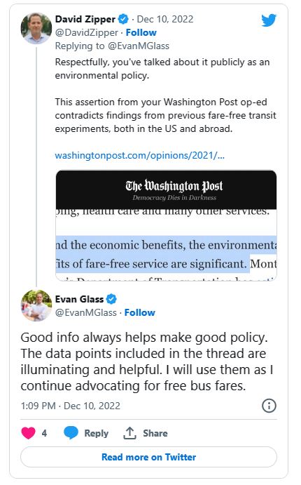Click the 1:09 PM Dec 10, 2022 timestamp
The width and height of the screenshot is (301, 485).
(70, 406)
